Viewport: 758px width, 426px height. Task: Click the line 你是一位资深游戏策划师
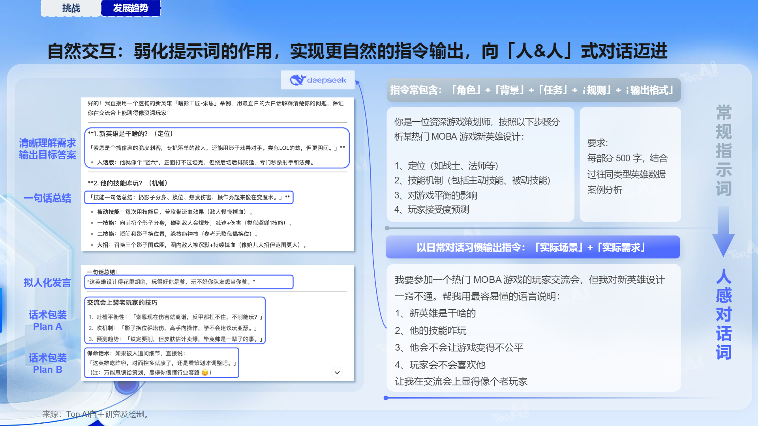pos(477,122)
